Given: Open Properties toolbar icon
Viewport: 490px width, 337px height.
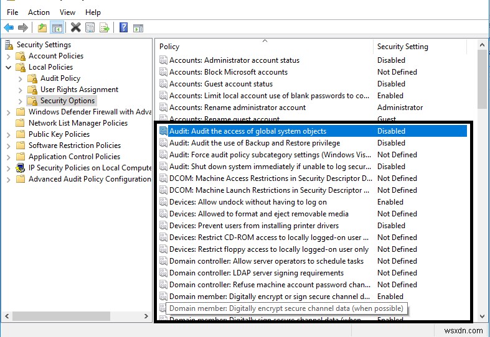Looking at the screenshot, I should tap(90, 27).
